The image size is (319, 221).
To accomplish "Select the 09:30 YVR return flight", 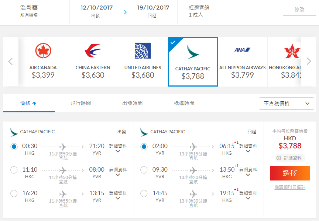I will (x=144, y=170).
